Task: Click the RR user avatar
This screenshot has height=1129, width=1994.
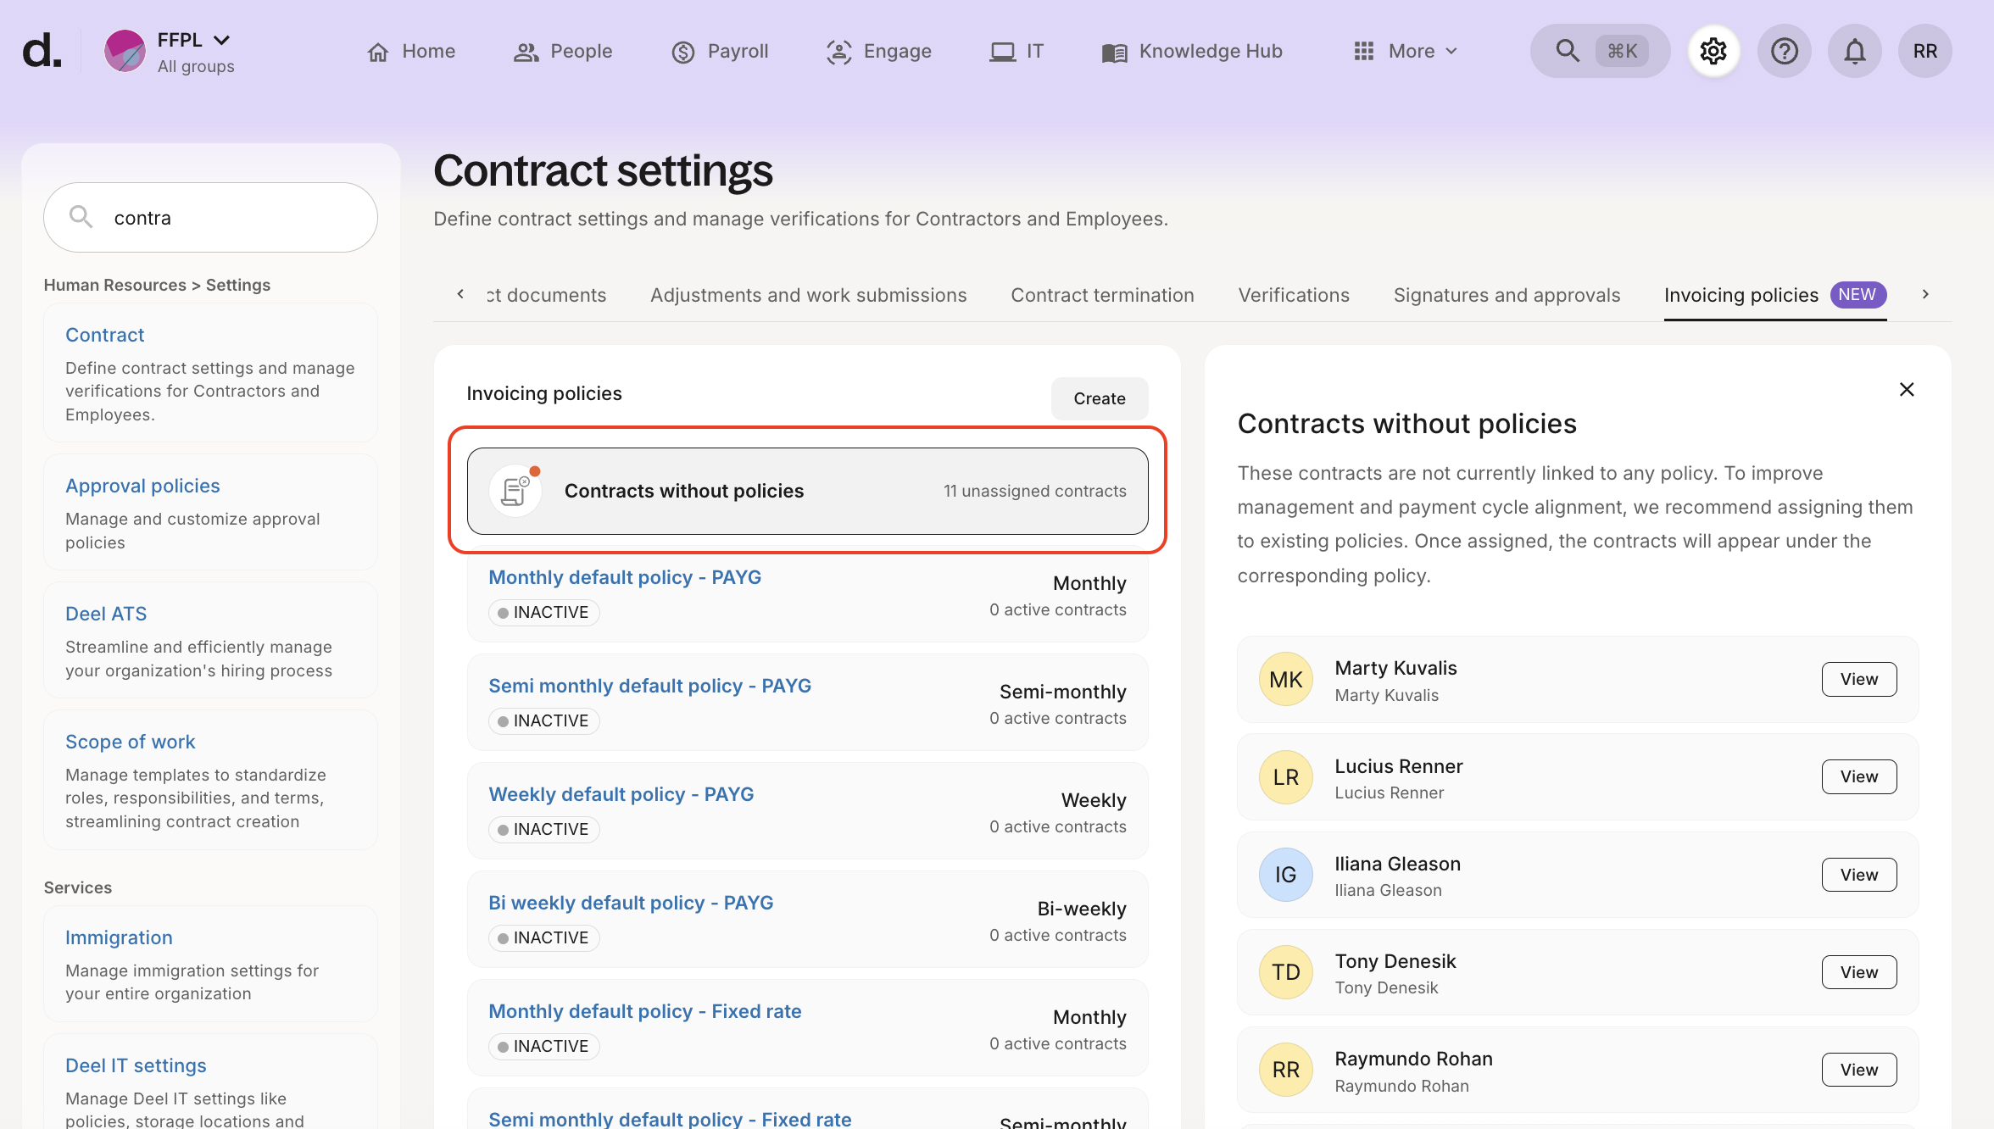Action: (x=1924, y=51)
